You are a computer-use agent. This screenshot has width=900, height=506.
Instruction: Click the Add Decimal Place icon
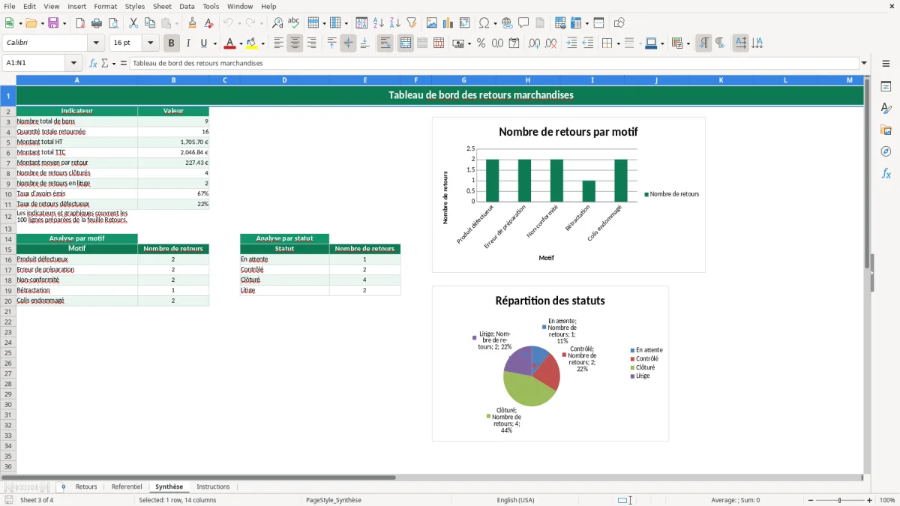(x=535, y=43)
